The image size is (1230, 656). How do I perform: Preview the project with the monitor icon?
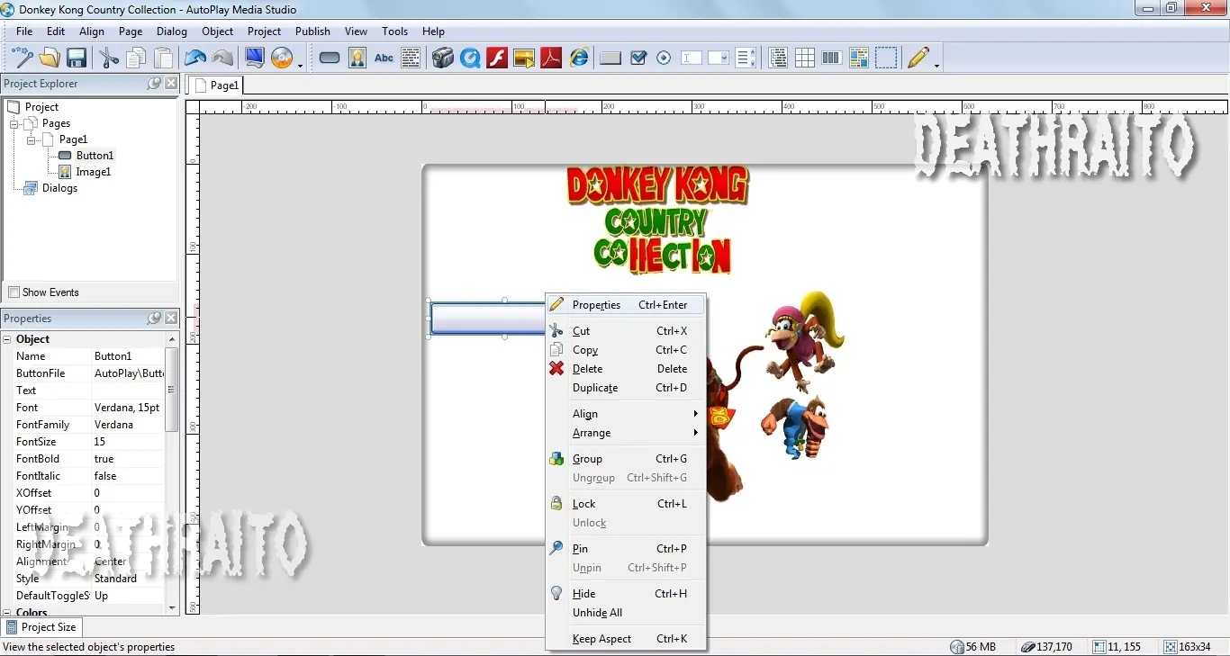(x=255, y=58)
